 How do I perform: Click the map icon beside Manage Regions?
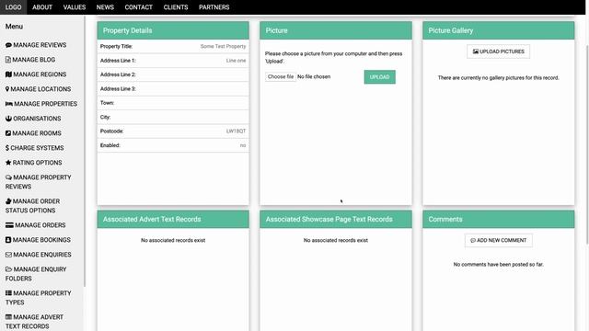[8, 74]
